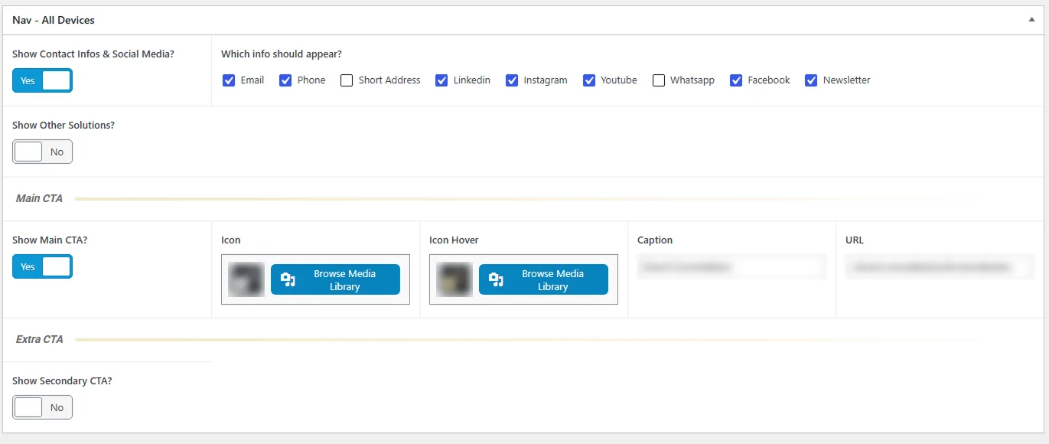Image resolution: width=1049 pixels, height=444 pixels.
Task: Click the URL field label
Action: (855, 240)
